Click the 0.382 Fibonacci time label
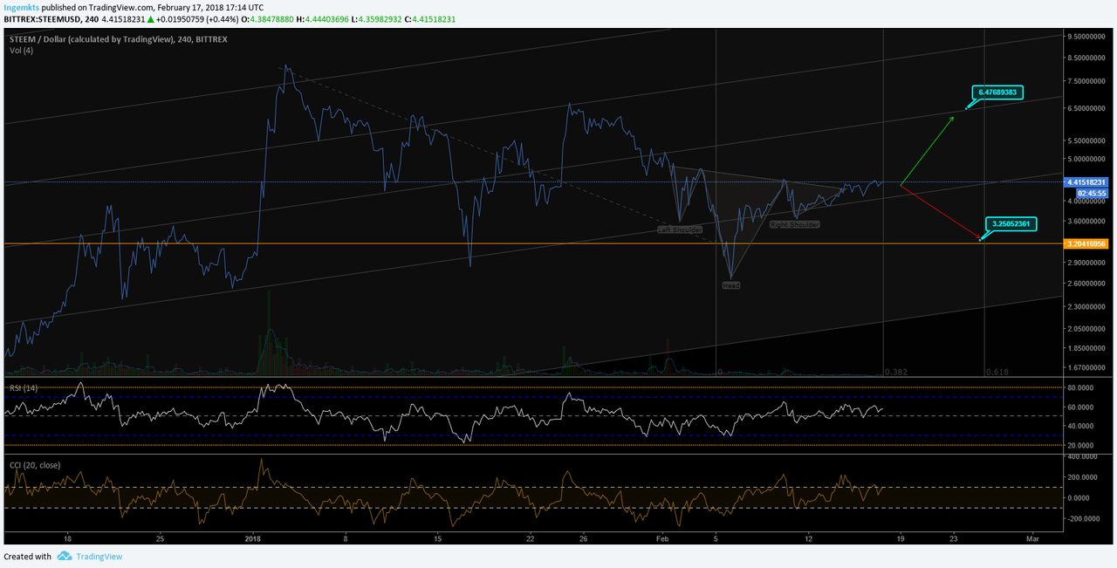Image resolution: width=1117 pixels, height=568 pixels. pos(896,372)
